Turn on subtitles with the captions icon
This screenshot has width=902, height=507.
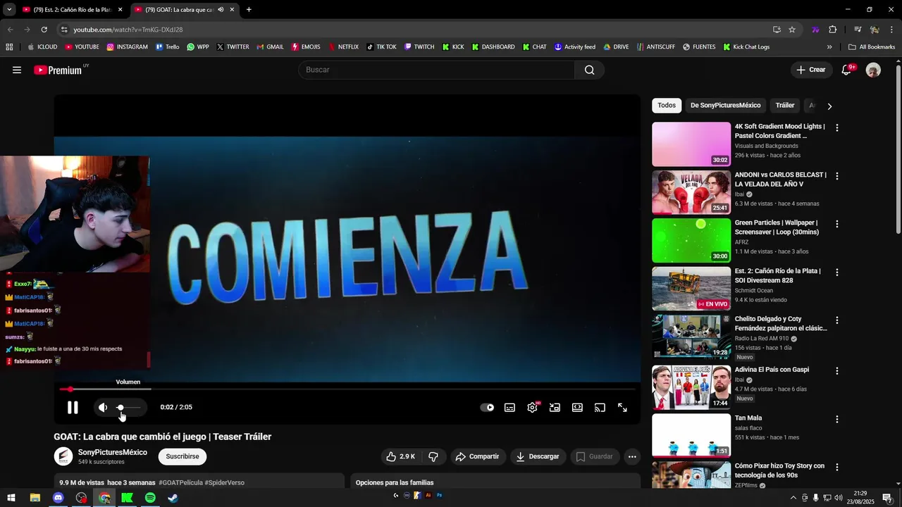point(509,407)
